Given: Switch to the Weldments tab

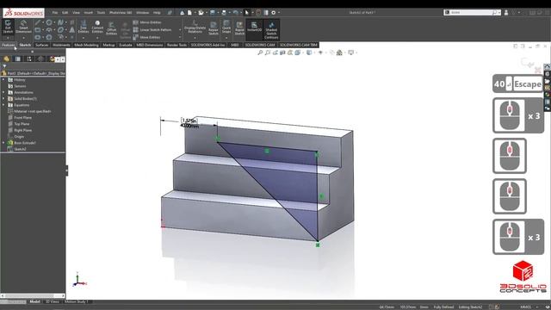Looking at the screenshot, I should [61, 45].
